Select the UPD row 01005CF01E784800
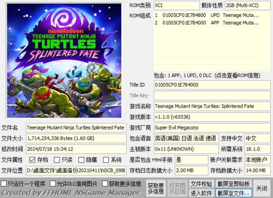This screenshot has height=198, width=273. coord(207,15)
